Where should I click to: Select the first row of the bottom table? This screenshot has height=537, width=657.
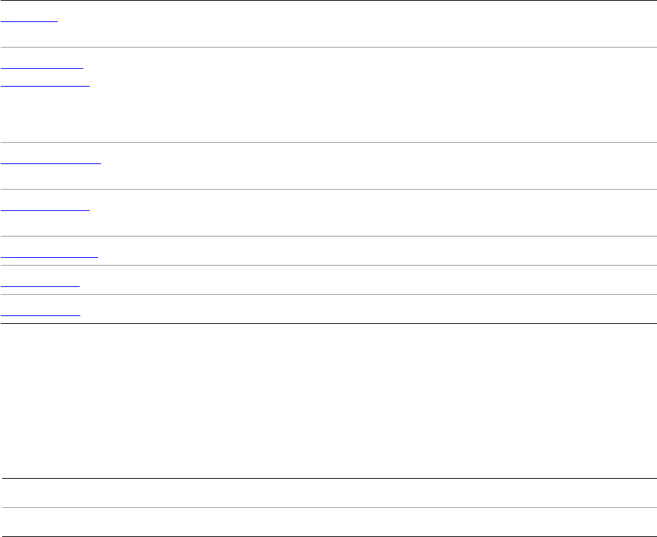tap(328, 492)
